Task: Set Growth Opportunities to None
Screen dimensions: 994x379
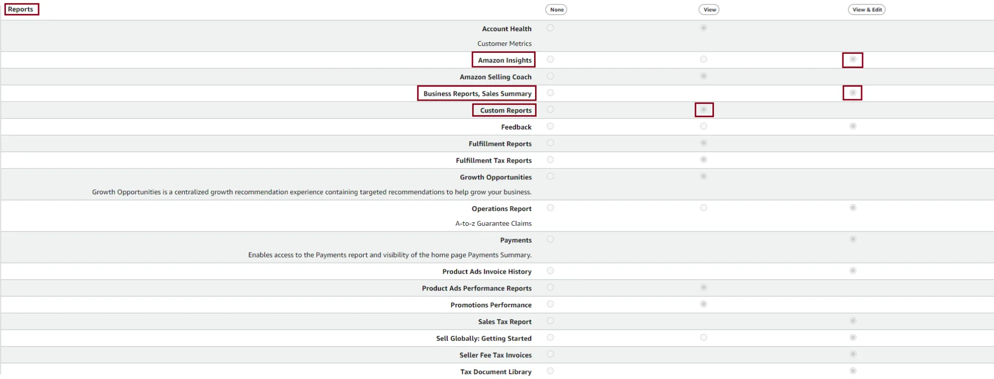Action: [550, 176]
